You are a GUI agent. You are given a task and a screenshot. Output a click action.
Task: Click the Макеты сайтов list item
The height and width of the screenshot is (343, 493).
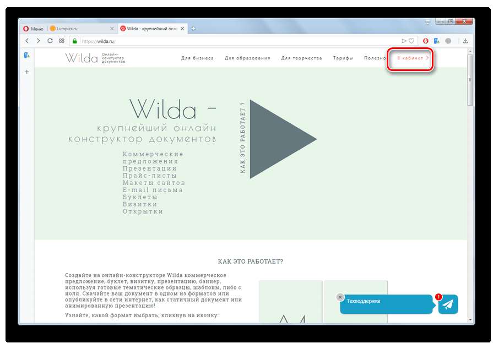pyautogui.click(x=154, y=183)
